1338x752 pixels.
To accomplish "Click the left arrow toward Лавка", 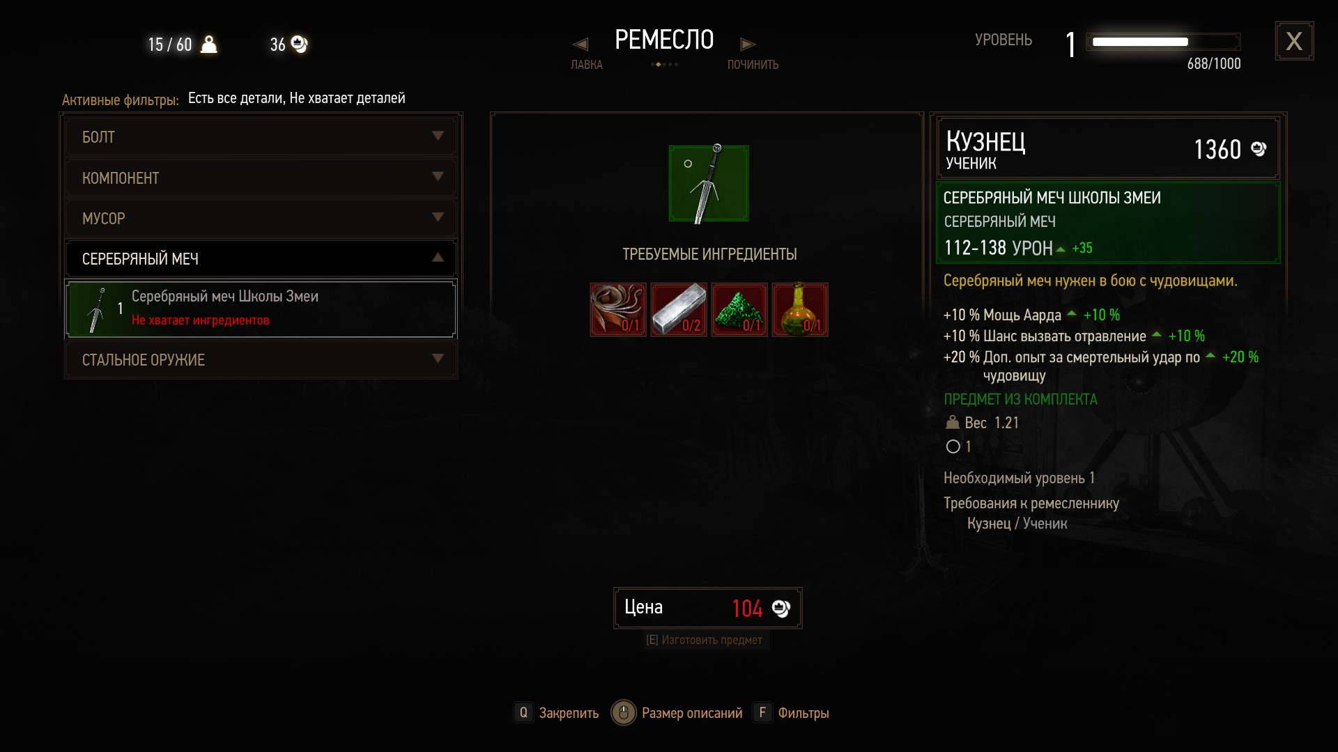I will click(580, 45).
